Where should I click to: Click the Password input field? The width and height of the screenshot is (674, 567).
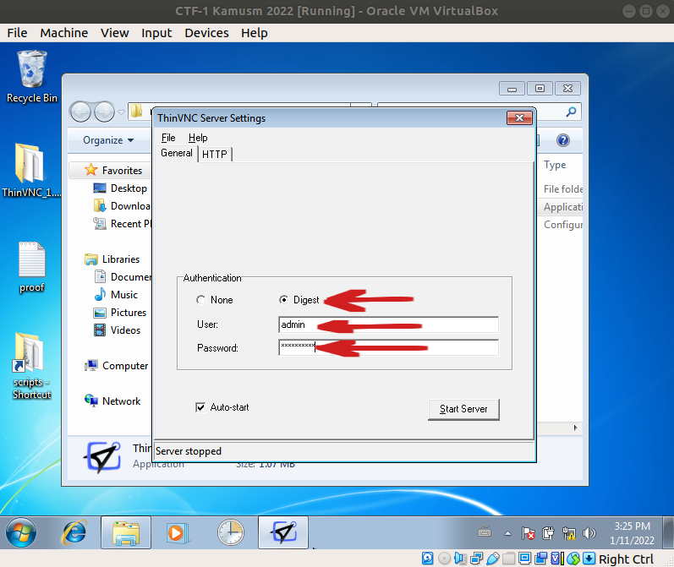388,347
